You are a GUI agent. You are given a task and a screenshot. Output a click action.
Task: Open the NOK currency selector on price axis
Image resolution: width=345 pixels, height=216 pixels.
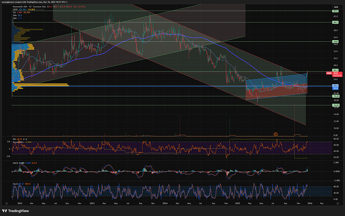coord(335,7)
